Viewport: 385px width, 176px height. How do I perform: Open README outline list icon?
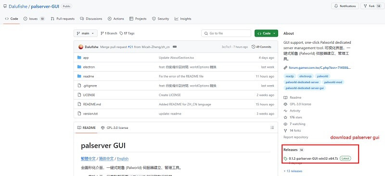coord(272,127)
